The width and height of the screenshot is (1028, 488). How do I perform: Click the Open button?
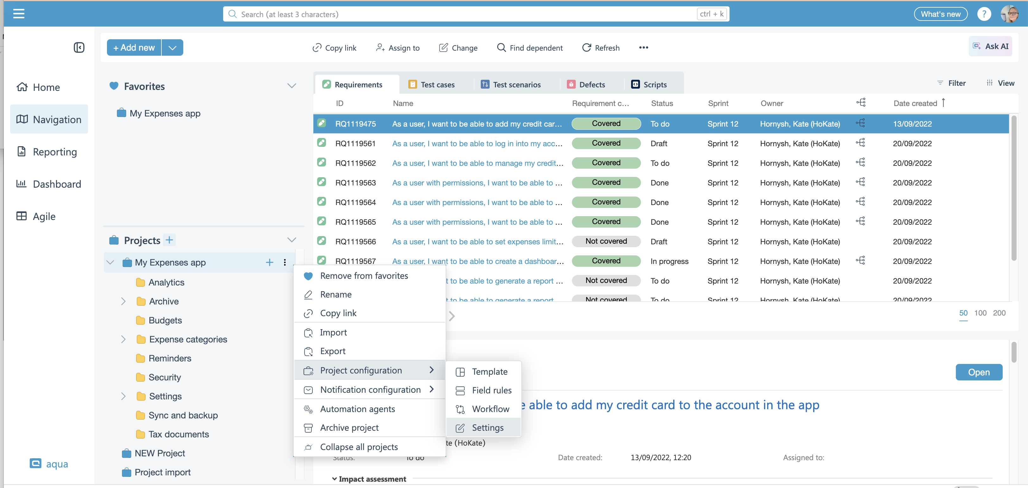979,372
